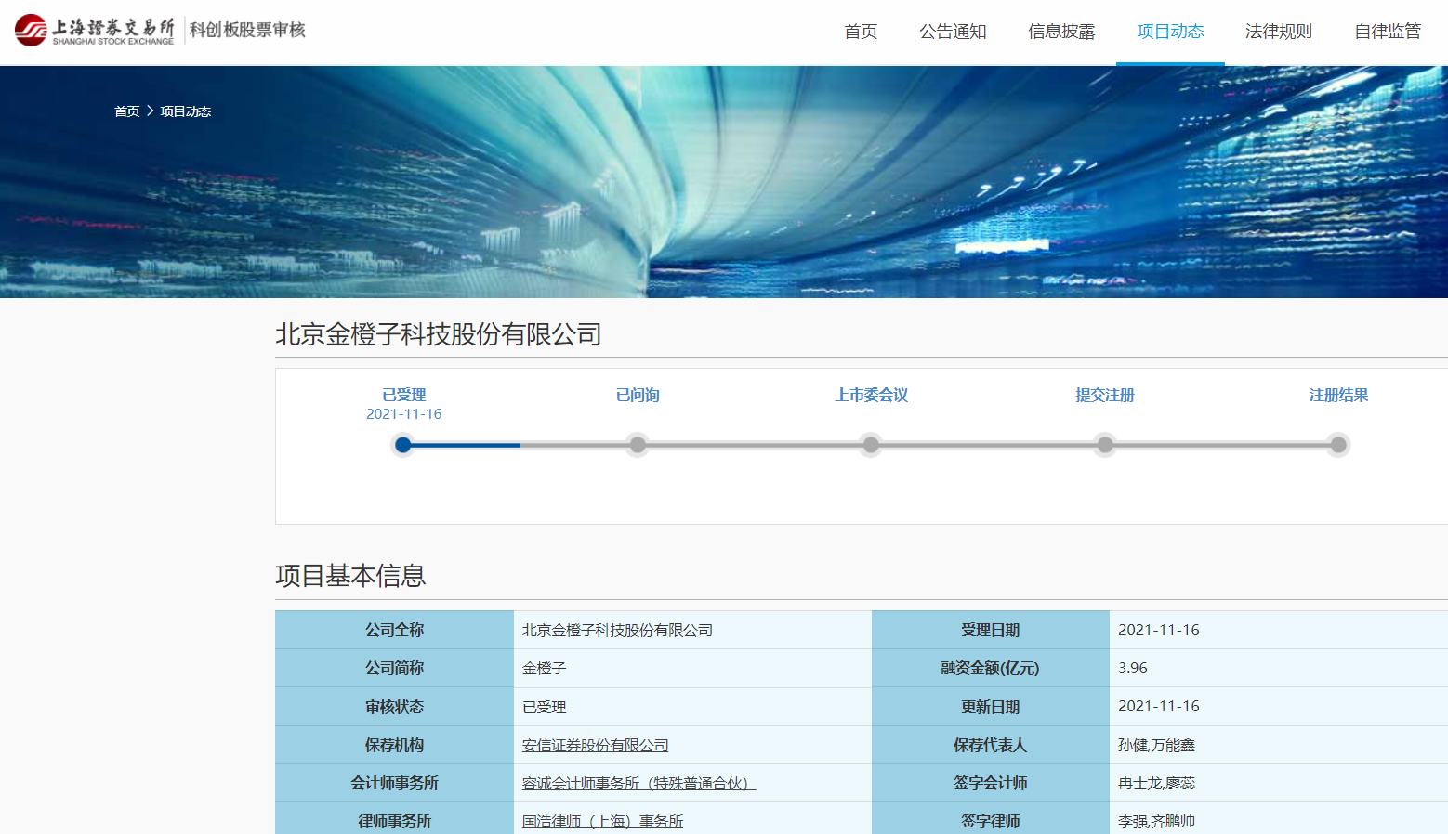Click the 3.96 financing amount value

(1133, 668)
